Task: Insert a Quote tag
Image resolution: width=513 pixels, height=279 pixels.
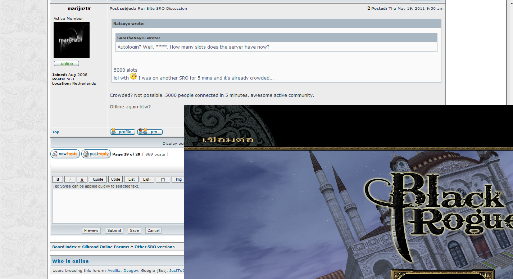Action: [x=98, y=179]
